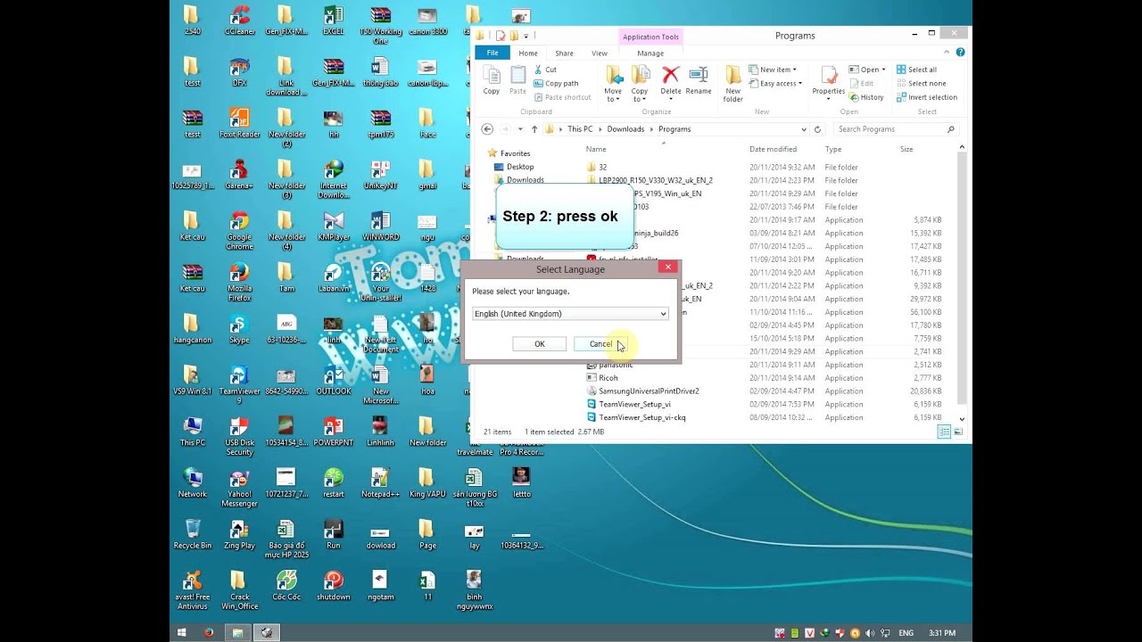Select Desktop under Favorites
Screen dimensions: 1142x642
(x=520, y=167)
